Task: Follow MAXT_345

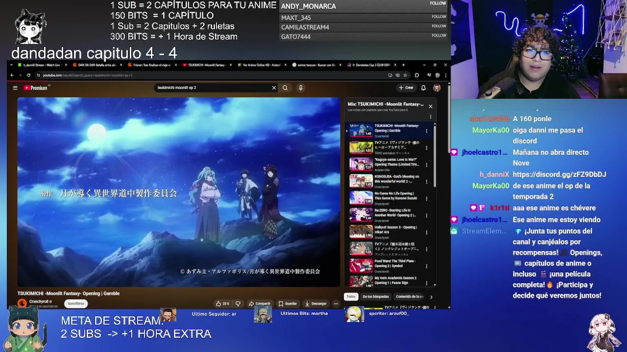Action: tap(439, 17)
